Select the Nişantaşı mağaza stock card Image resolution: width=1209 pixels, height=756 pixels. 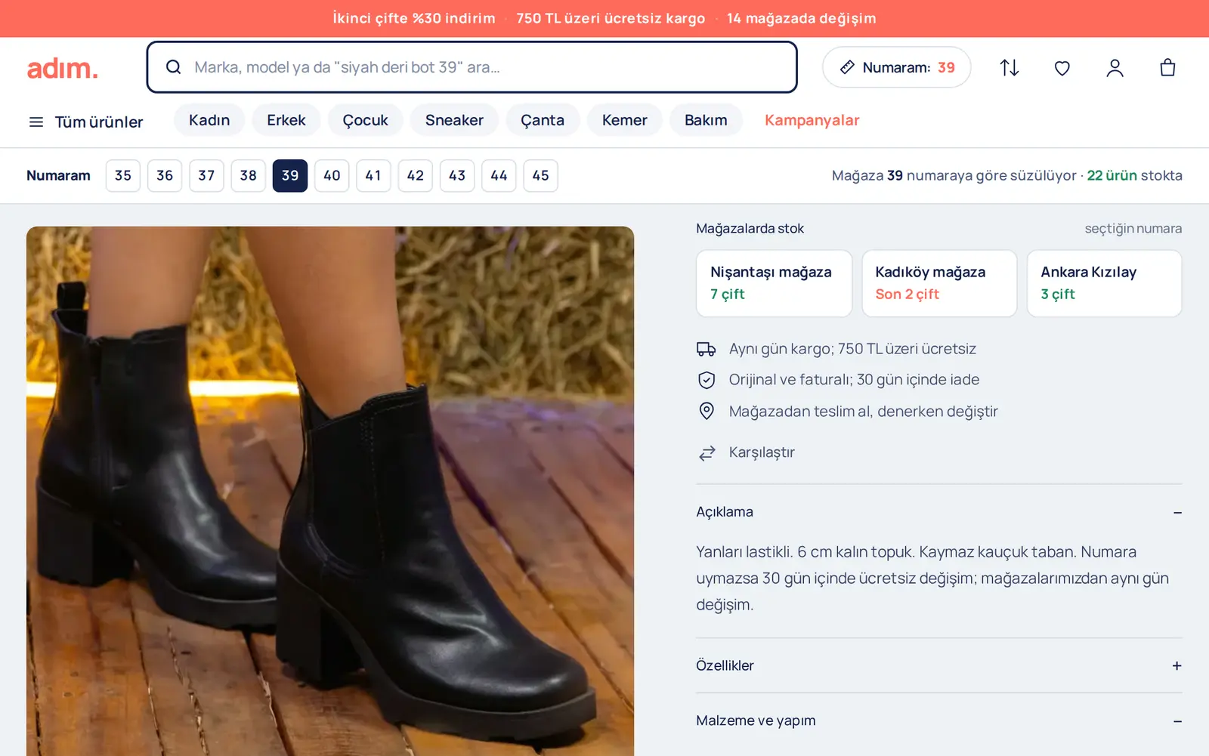pyautogui.click(x=774, y=283)
